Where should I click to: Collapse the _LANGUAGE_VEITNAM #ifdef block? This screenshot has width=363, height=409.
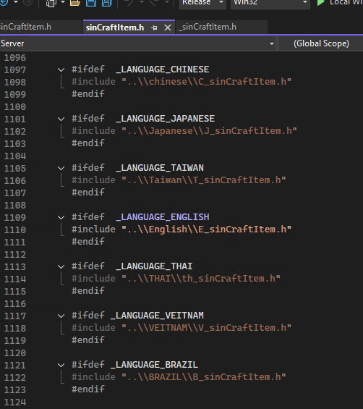click(61, 316)
